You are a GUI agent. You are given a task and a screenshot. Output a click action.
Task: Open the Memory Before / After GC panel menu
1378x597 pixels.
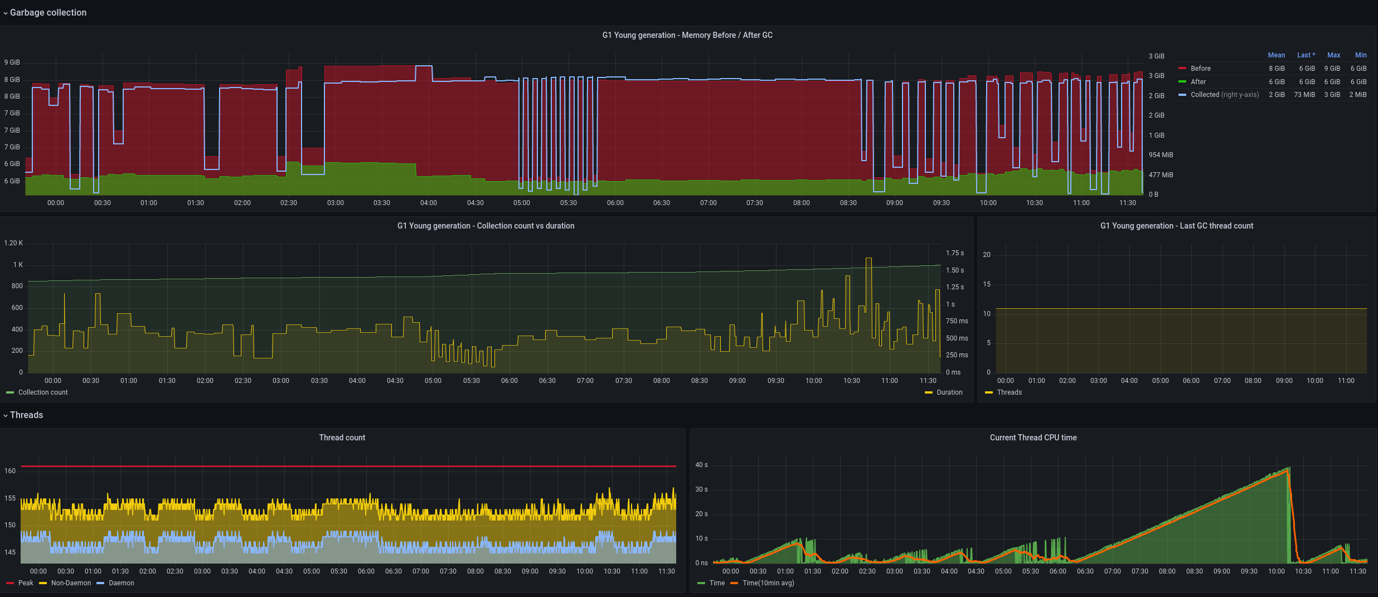(687, 35)
